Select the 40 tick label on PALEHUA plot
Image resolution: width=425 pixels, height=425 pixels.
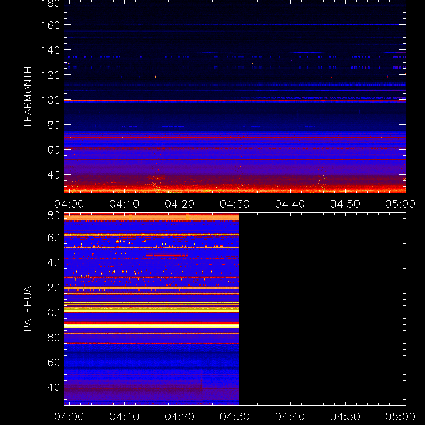54,387
